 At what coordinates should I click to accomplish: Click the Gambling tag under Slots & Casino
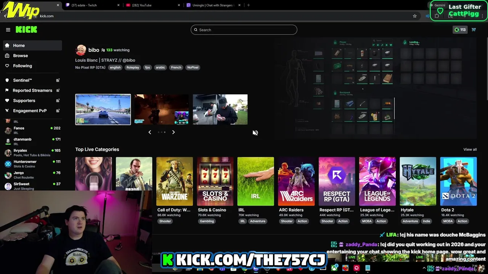click(207, 221)
